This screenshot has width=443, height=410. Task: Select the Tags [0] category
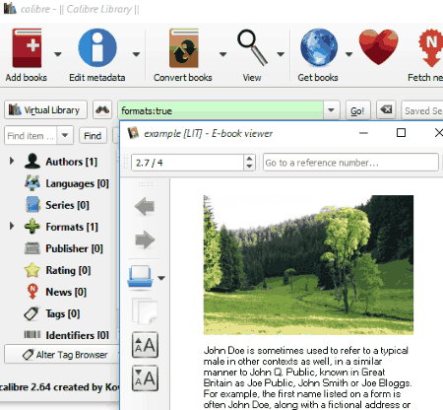point(63,313)
